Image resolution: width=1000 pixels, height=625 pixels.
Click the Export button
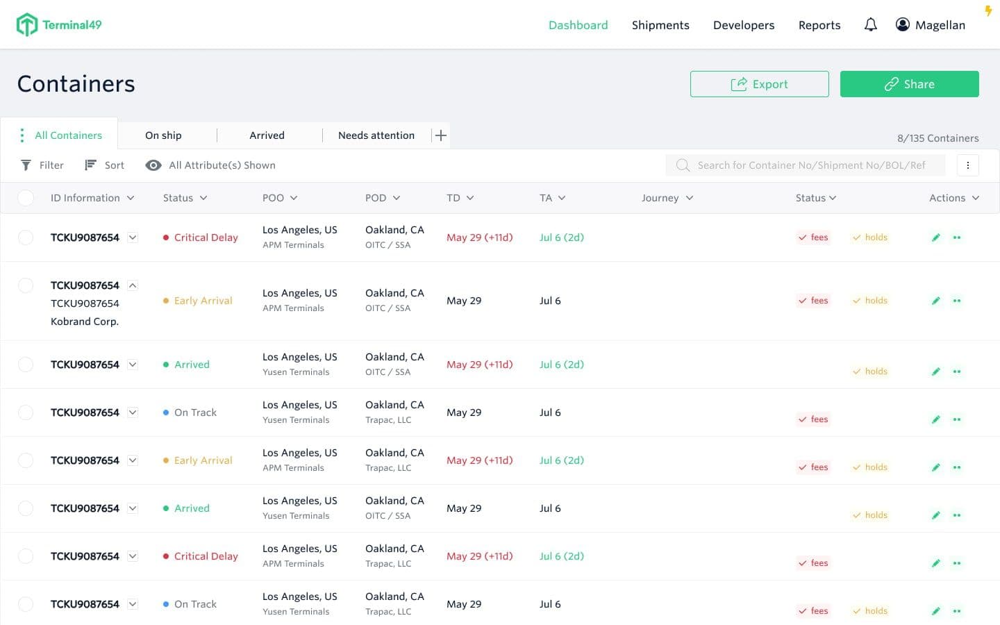coord(759,84)
